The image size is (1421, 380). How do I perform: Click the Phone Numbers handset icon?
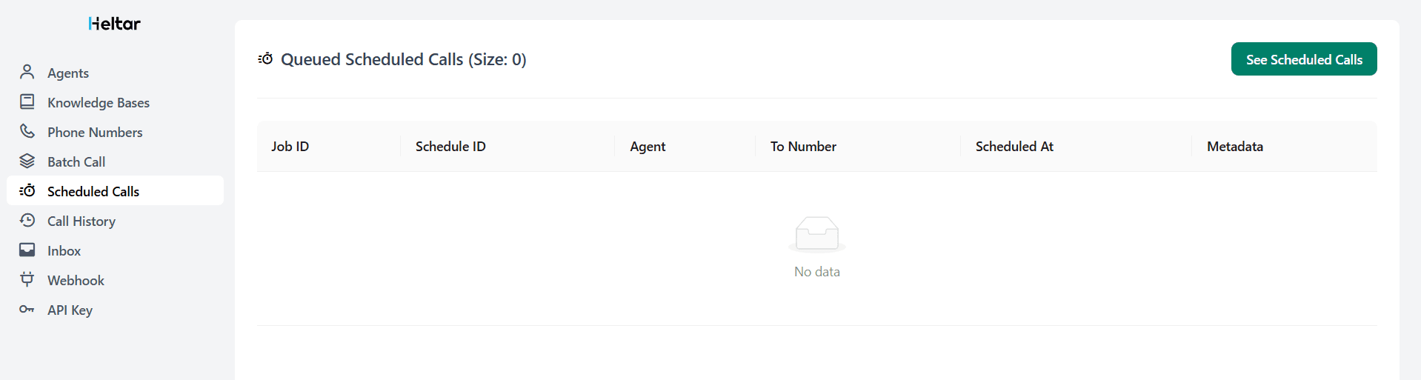[27, 131]
